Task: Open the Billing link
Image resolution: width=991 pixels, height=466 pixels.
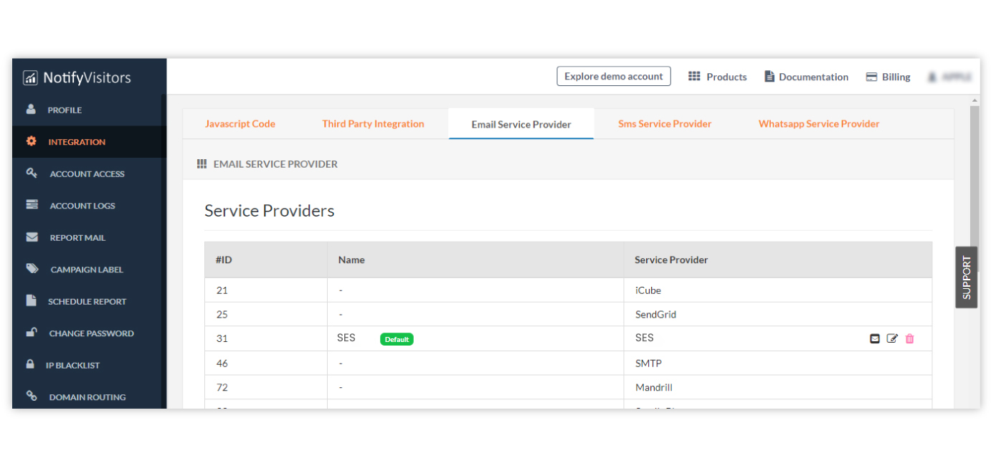Action: 896,77
